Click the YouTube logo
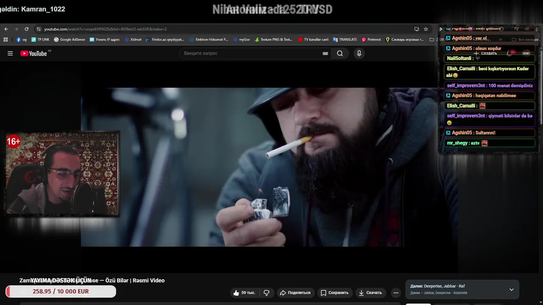The width and height of the screenshot is (543, 305). coord(34,53)
